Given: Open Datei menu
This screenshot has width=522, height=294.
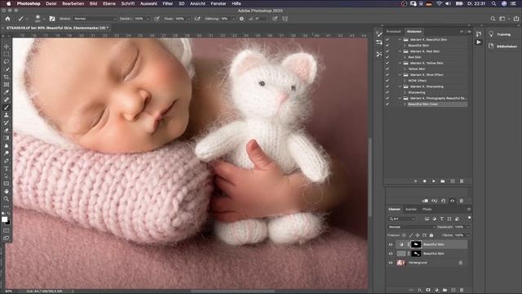Looking at the screenshot, I should point(51,3).
